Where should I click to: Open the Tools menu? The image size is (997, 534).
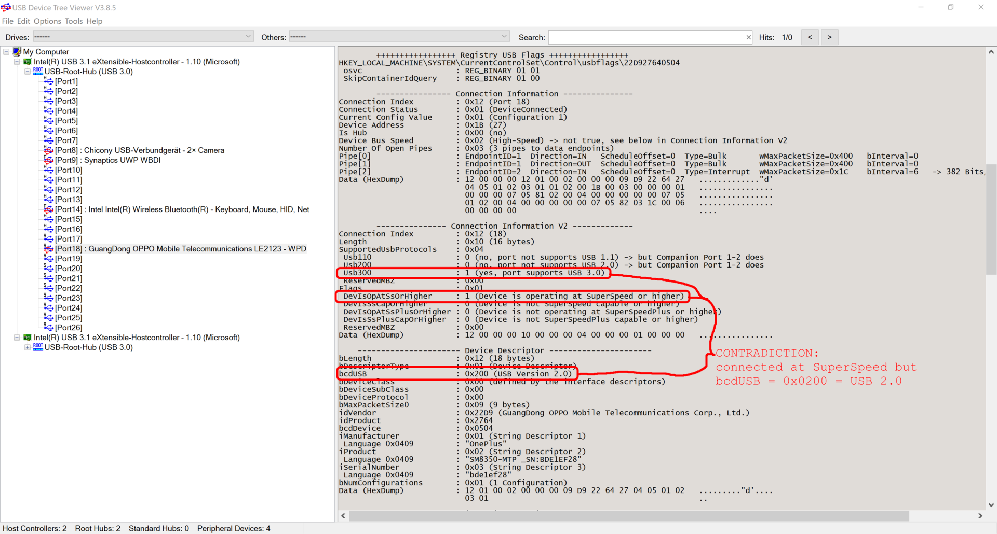(x=74, y=21)
